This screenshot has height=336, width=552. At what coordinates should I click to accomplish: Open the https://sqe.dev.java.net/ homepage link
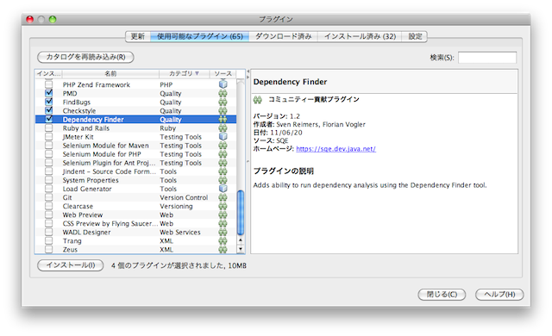point(336,149)
